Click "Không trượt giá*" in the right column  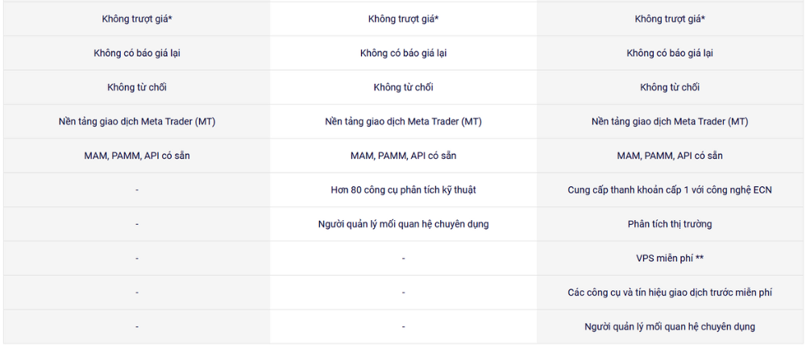[669, 19]
